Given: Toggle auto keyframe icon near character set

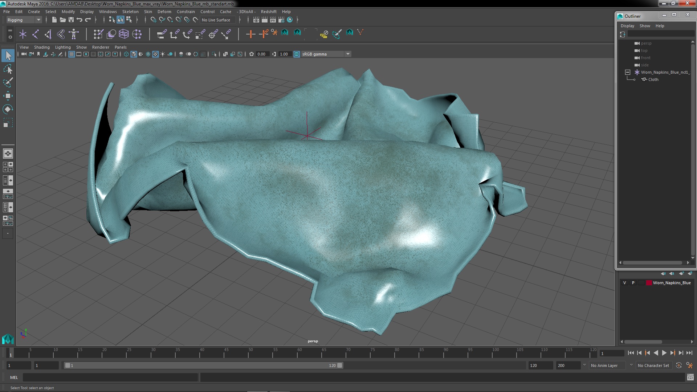Looking at the screenshot, I should 678,366.
